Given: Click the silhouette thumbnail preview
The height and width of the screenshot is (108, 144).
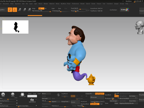Looking at the screenshot, I should pos(15,27).
